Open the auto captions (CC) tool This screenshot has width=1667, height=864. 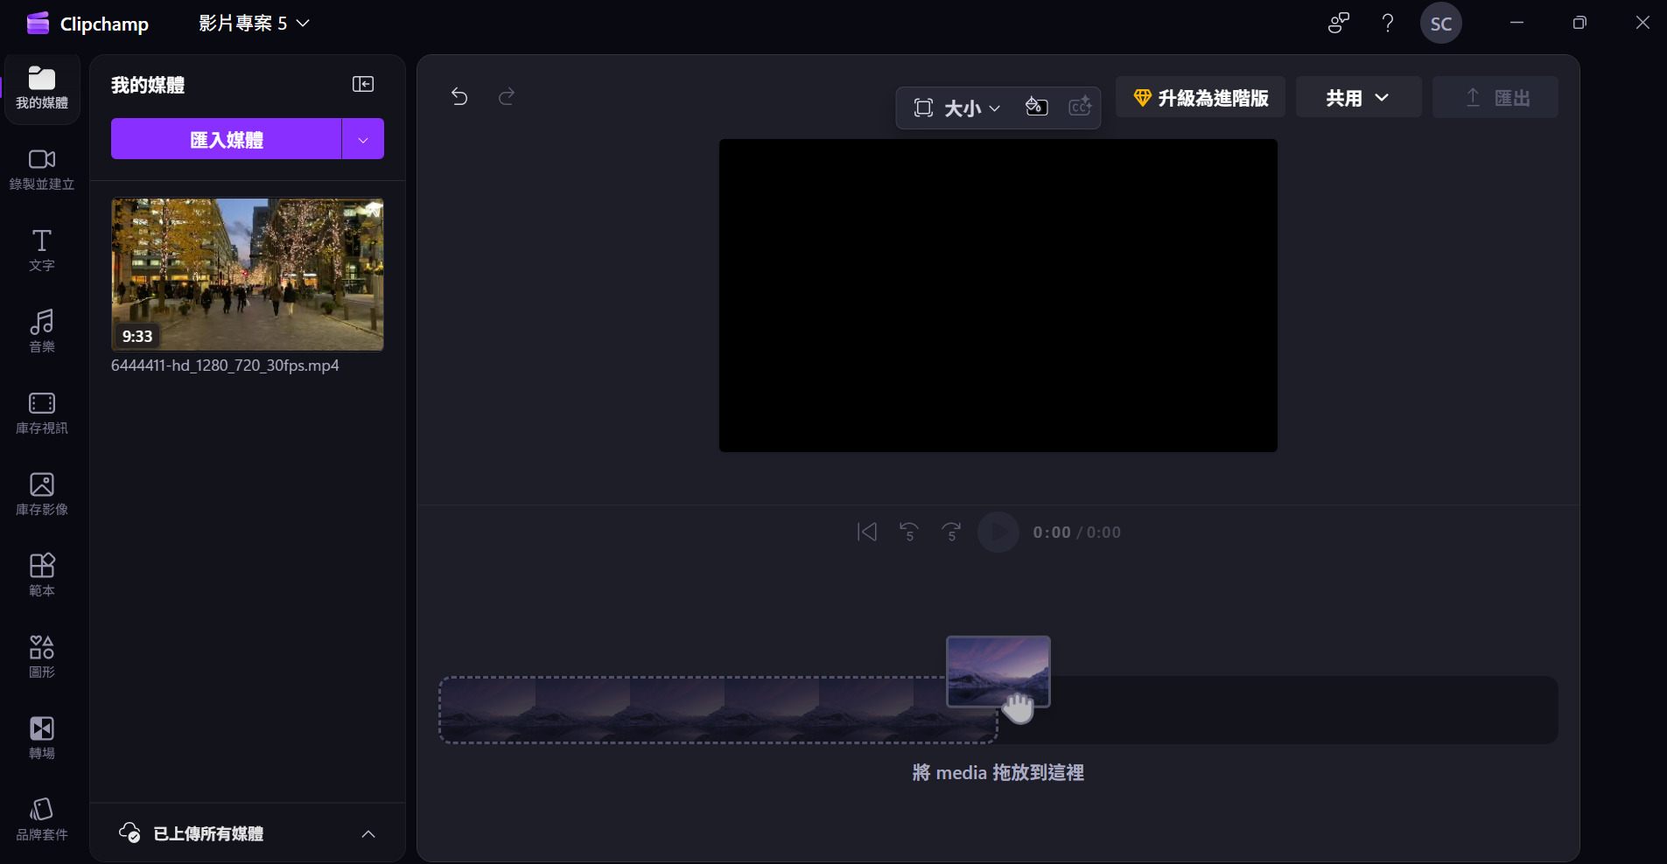pyautogui.click(x=1081, y=107)
